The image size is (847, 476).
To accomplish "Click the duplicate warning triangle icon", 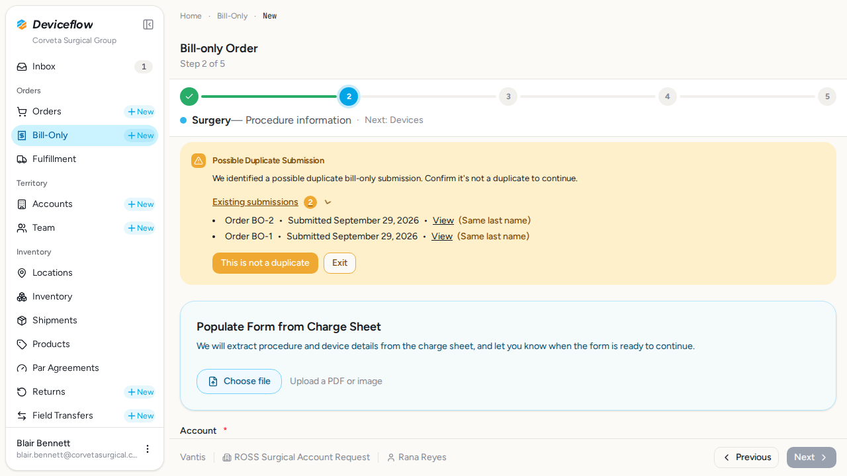I will pyautogui.click(x=199, y=161).
